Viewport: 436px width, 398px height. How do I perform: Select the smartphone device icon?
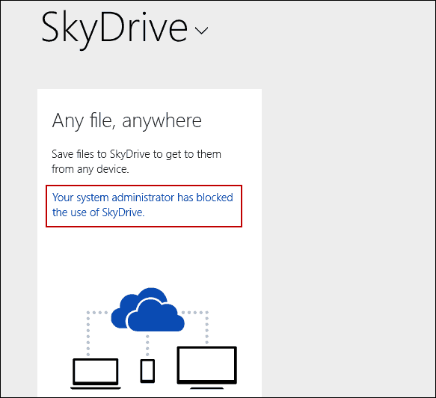[147, 371]
